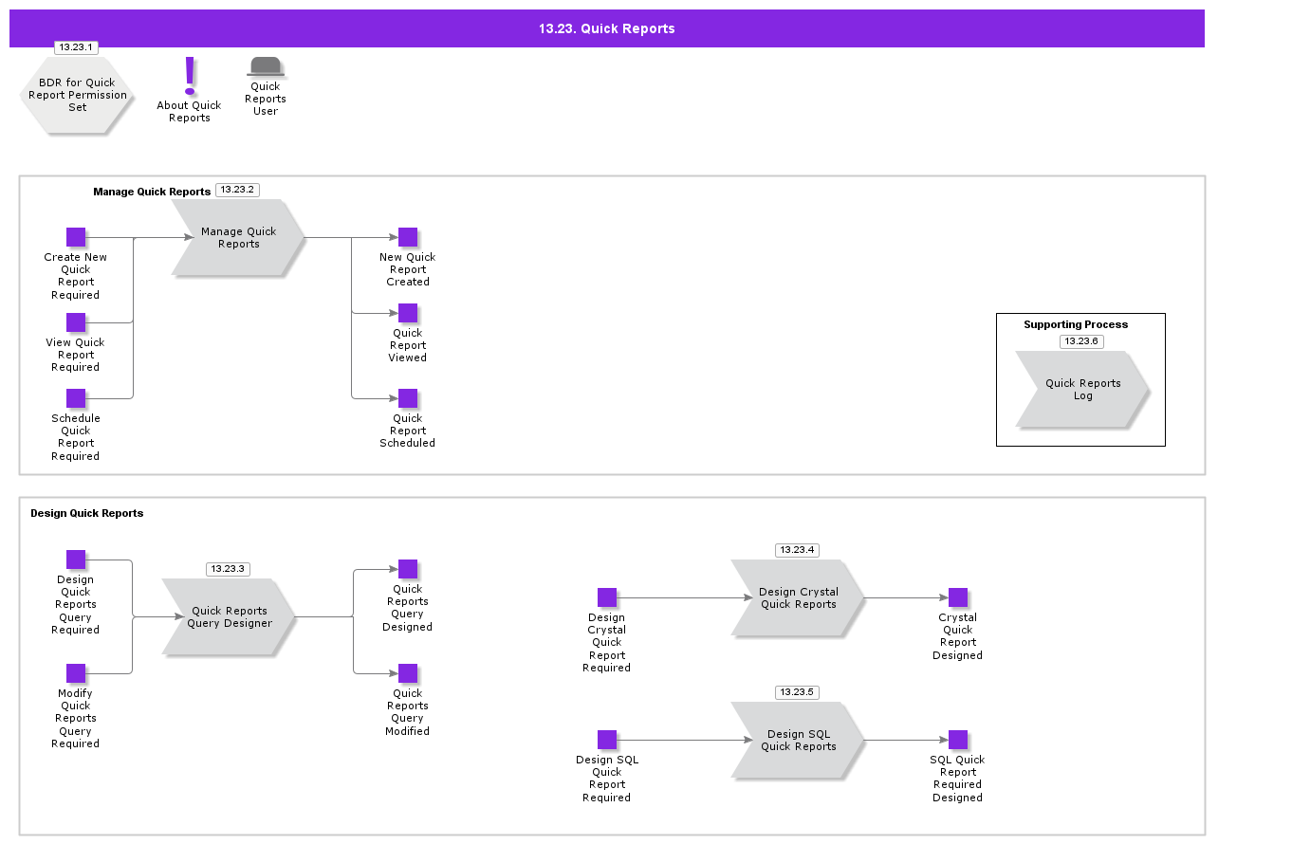Open the 13.23.1 reference label

pos(76,46)
